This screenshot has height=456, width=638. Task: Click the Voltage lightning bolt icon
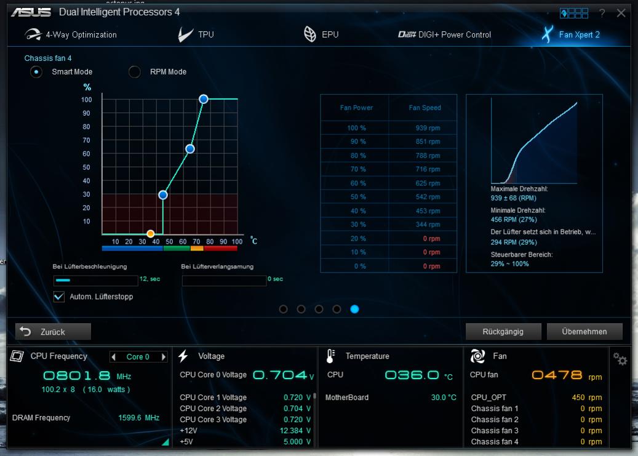tap(183, 356)
